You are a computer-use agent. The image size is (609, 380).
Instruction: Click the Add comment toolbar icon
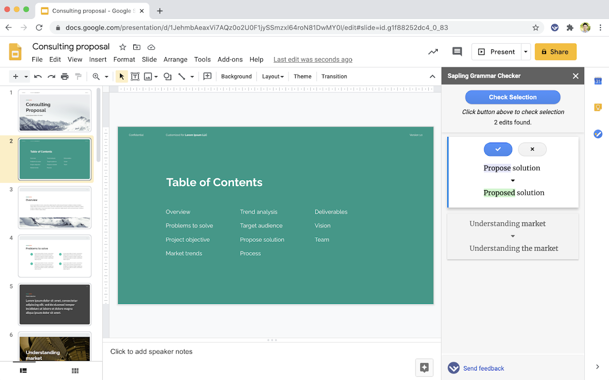click(207, 76)
